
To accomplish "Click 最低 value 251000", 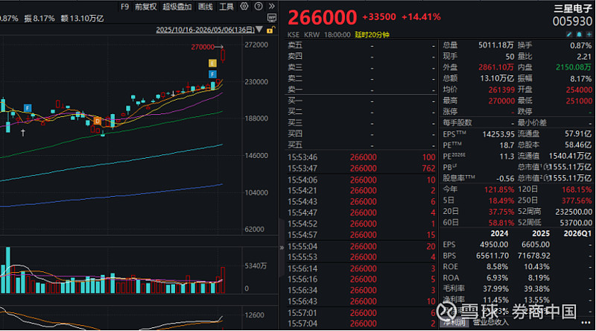I will (x=579, y=101).
